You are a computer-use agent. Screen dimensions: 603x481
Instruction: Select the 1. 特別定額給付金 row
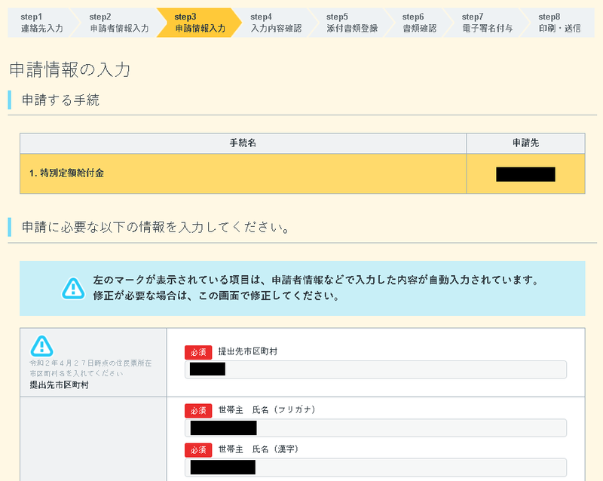coord(302,173)
